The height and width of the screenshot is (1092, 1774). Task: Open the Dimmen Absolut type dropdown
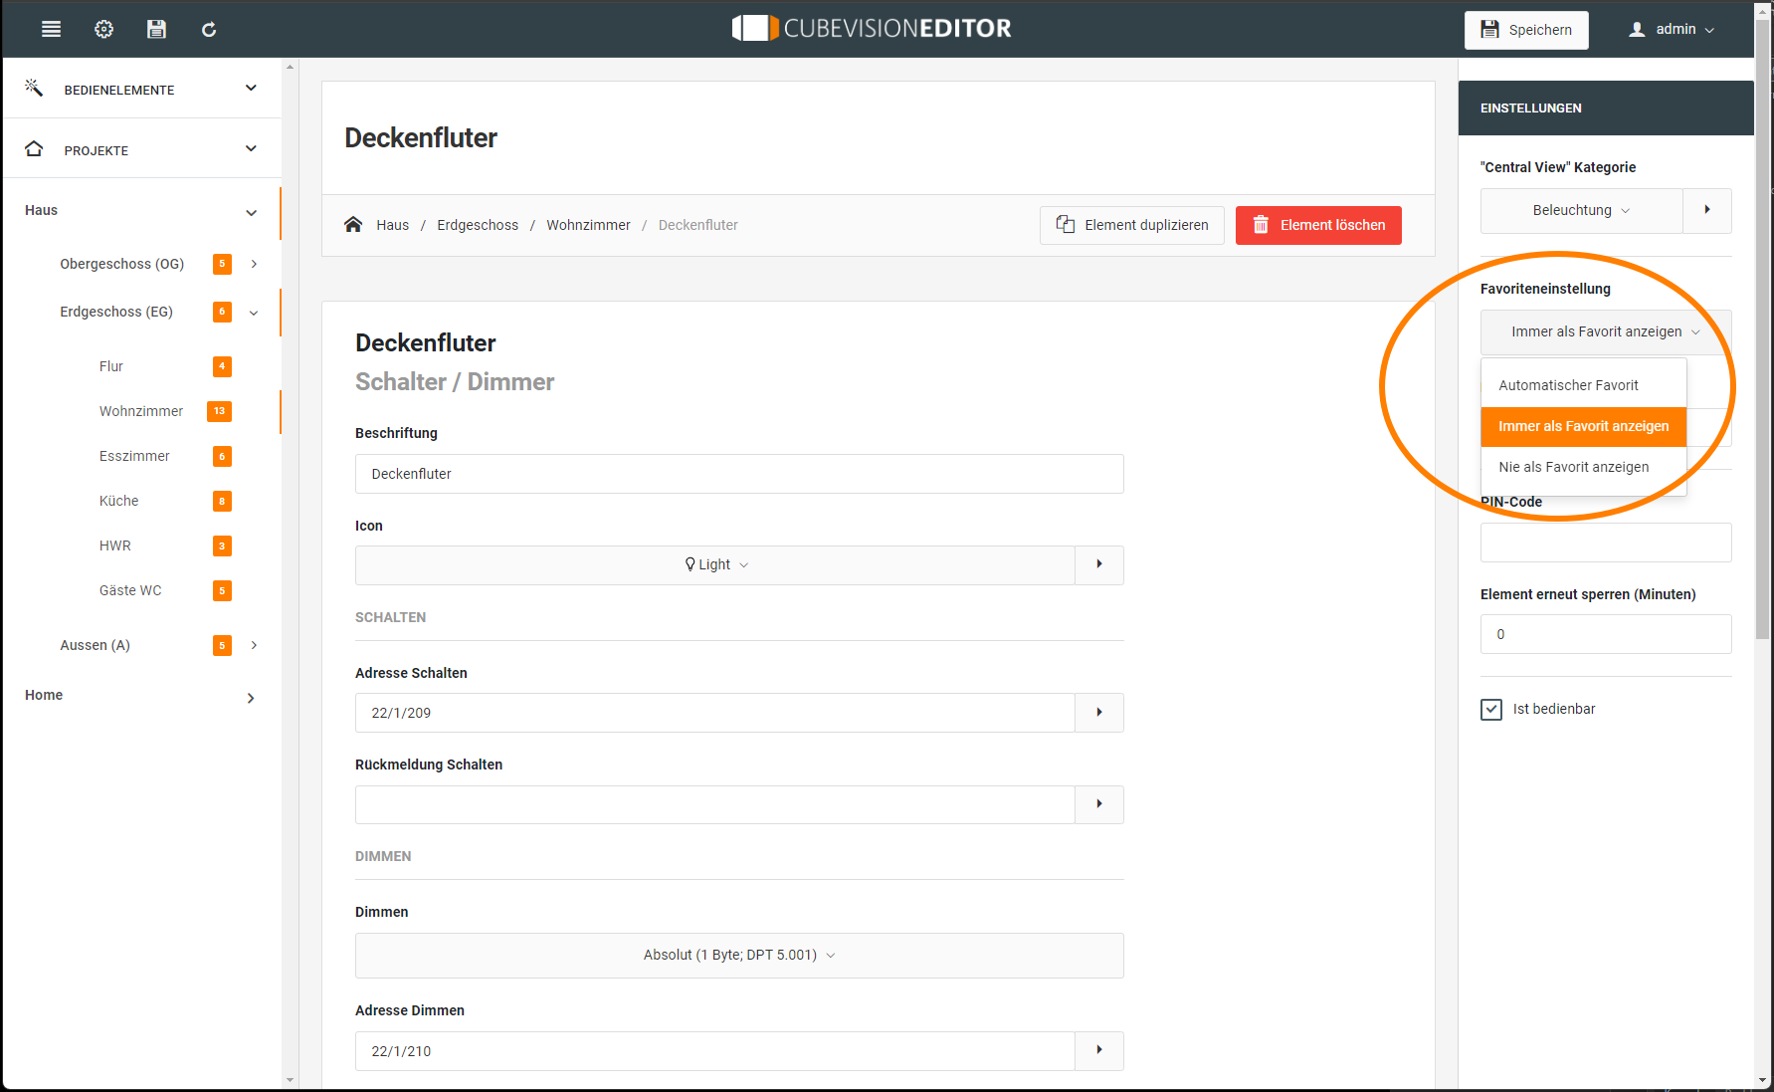tap(739, 955)
